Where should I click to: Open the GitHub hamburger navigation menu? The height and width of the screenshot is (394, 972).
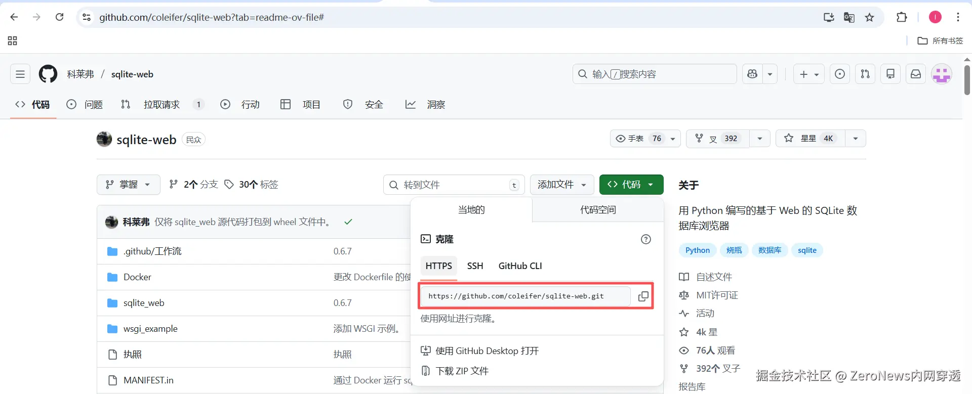tap(20, 74)
